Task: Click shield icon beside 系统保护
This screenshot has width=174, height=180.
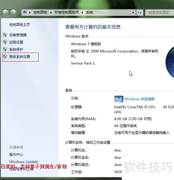Action: [5, 49]
